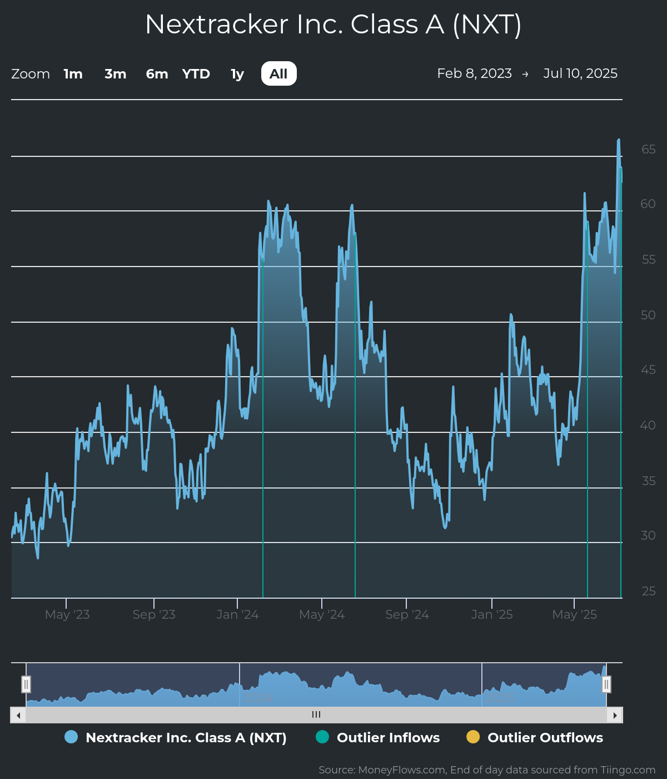Click the navigator mini chart area
Screen dimensions: 667x779
click(x=316, y=684)
